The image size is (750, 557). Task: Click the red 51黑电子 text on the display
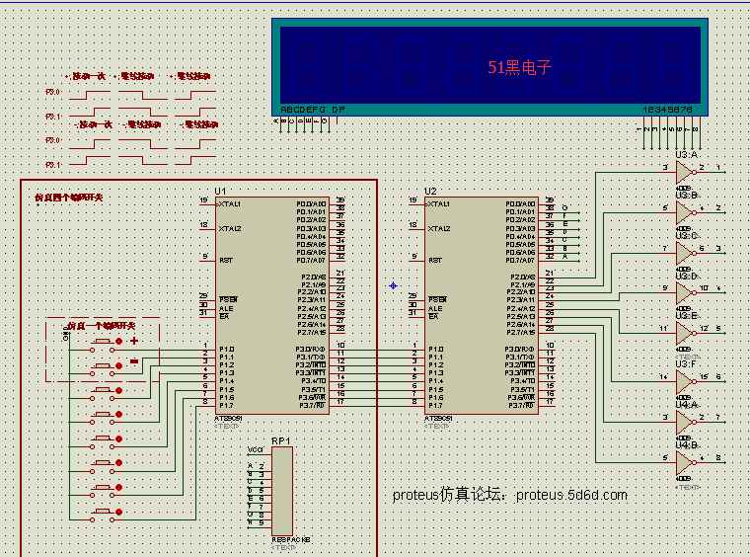tap(519, 67)
